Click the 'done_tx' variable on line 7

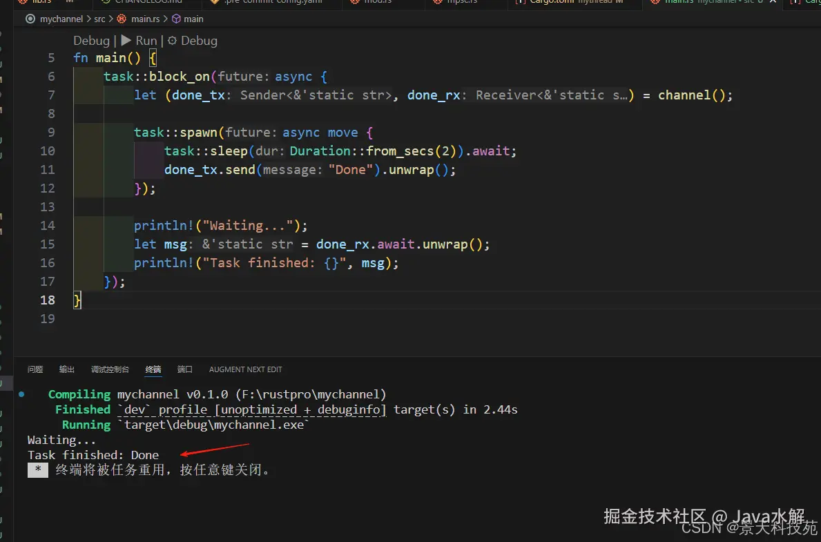[x=198, y=95]
